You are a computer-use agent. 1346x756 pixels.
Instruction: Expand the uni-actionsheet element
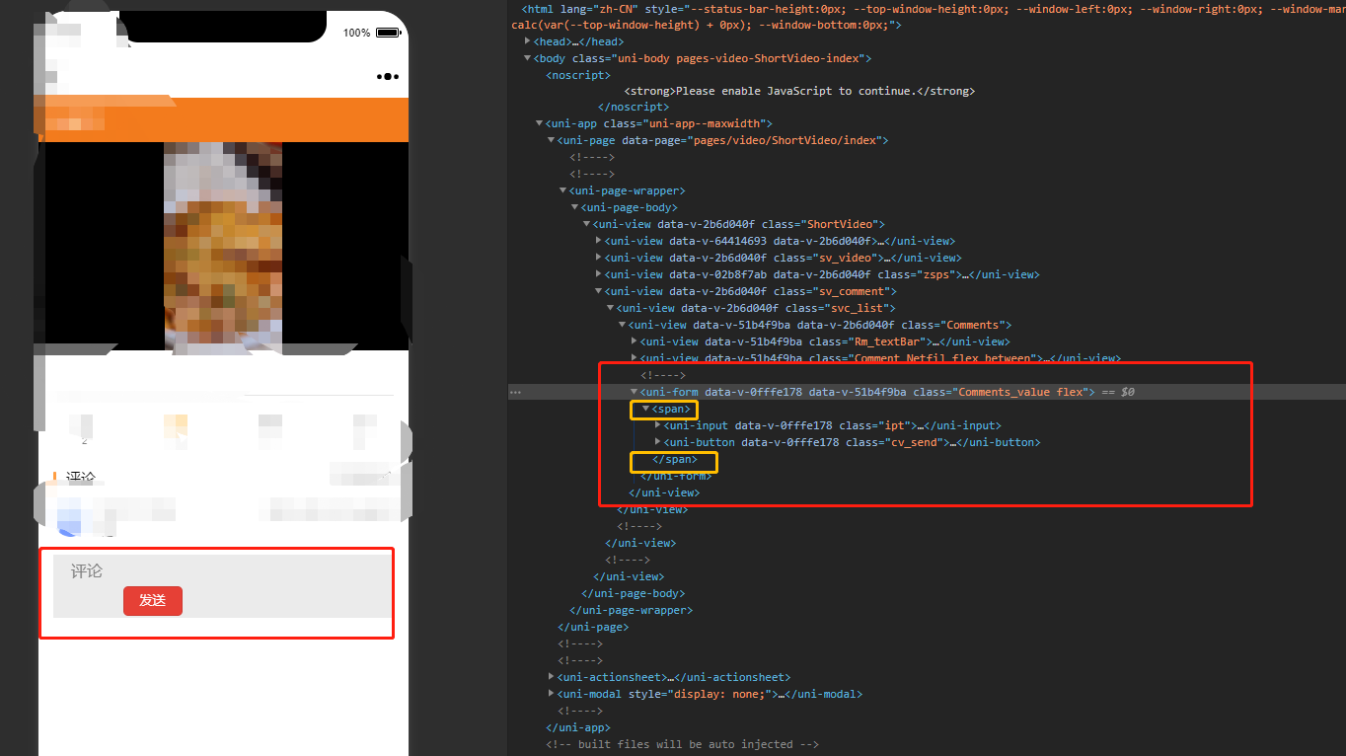point(552,677)
